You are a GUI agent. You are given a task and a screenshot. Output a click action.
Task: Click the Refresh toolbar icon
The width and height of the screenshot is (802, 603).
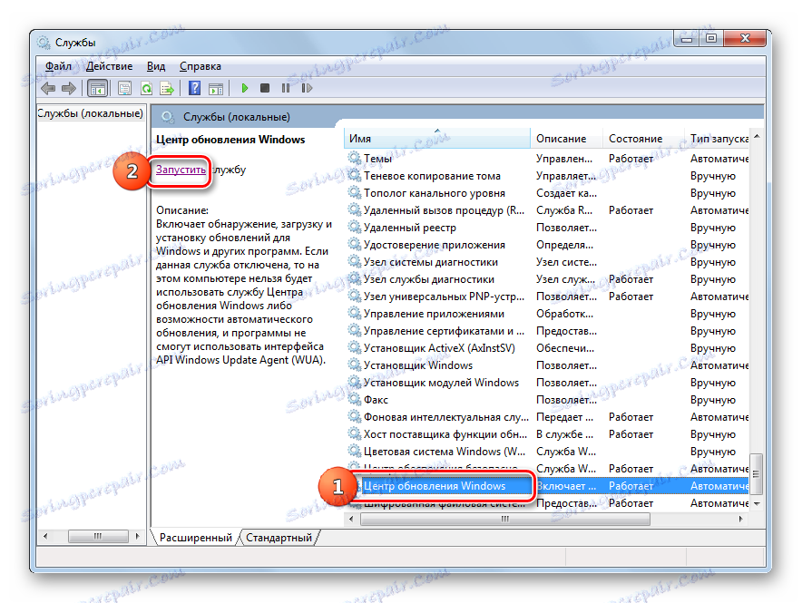click(146, 88)
